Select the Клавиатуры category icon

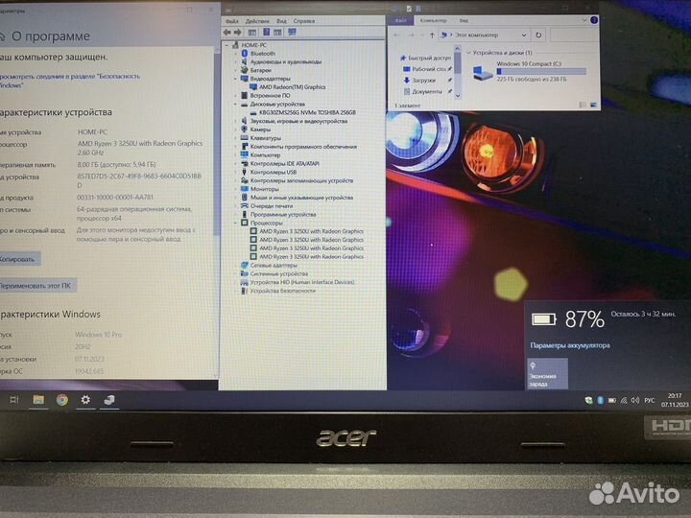pyautogui.click(x=244, y=138)
